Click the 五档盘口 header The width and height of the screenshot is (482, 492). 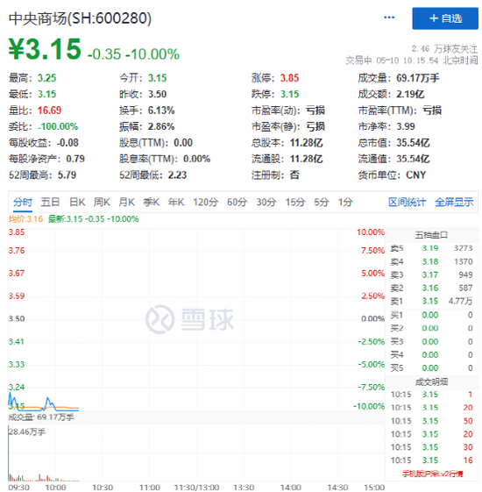pos(431,235)
